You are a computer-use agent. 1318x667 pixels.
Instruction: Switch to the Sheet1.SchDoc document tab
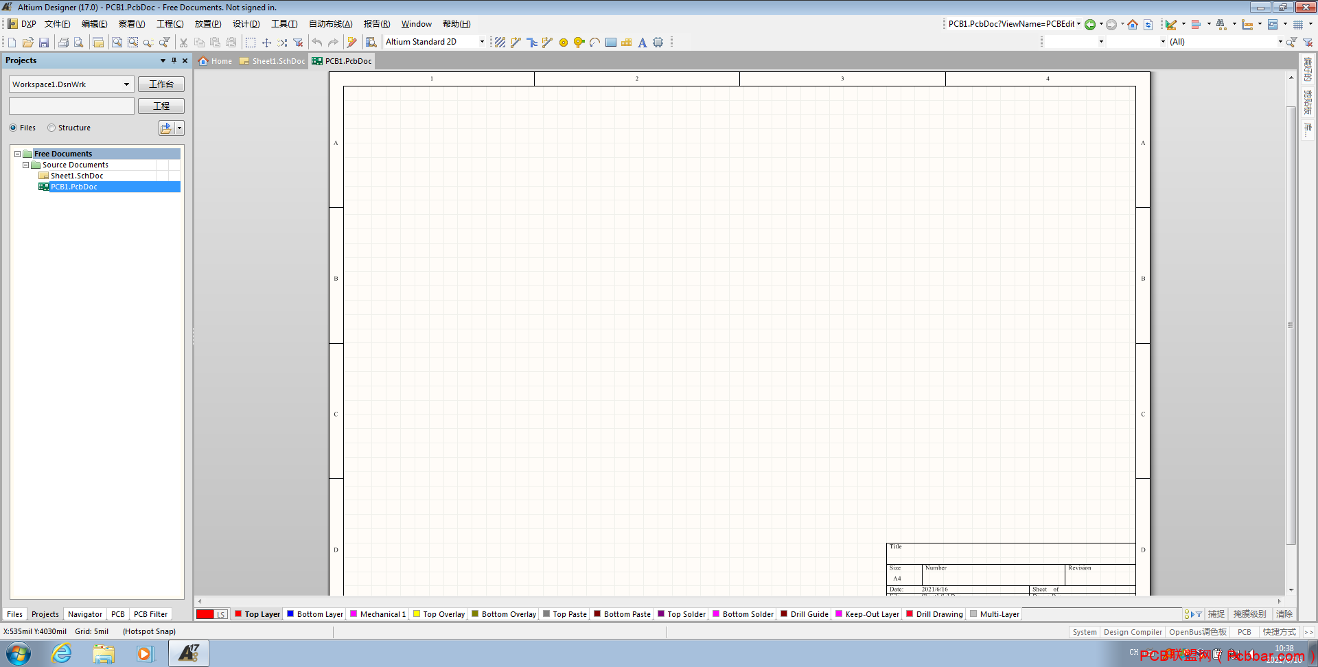pyautogui.click(x=273, y=61)
